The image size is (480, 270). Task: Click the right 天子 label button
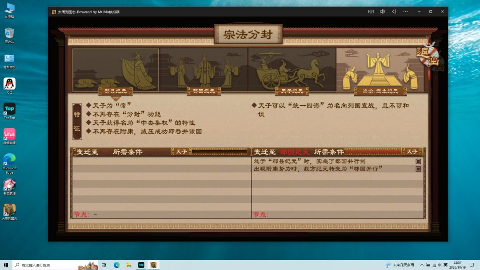[412, 152]
